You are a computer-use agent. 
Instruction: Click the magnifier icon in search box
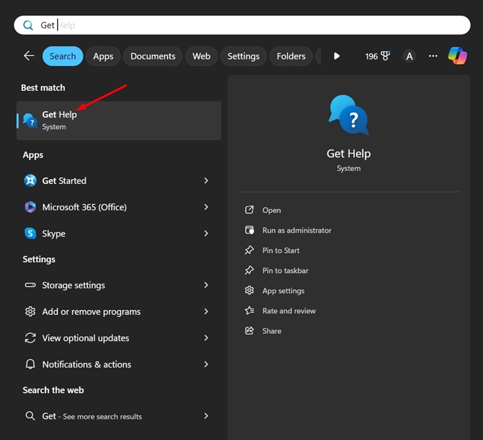click(28, 26)
